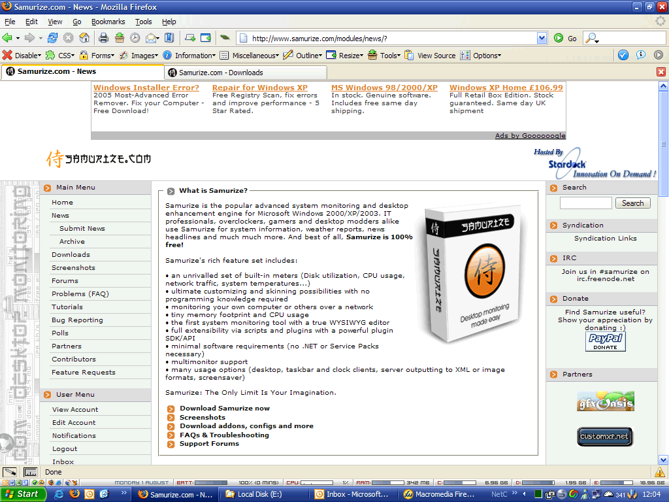Click the customxp.net partner banner

(605, 436)
